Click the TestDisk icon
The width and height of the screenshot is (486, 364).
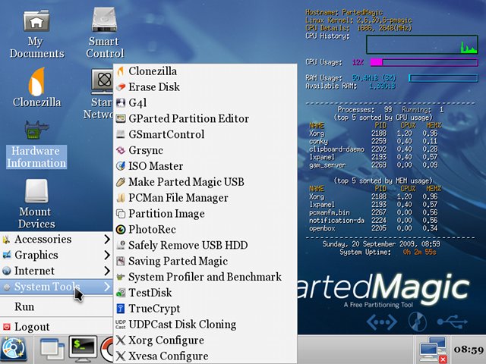[121, 293]
